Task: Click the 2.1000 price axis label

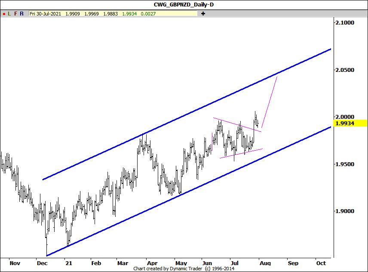Action: coord(345,22)
